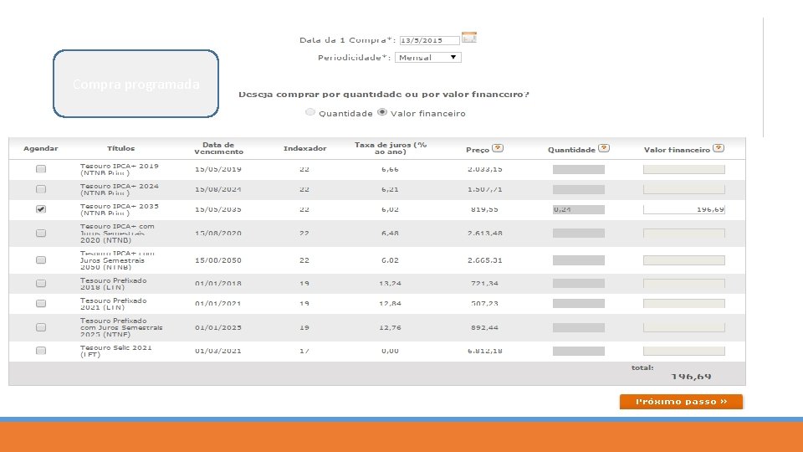Click the interest rate 13,24
Image resolution: width=803 pixels, height=452 pixels.
(391, 284)
